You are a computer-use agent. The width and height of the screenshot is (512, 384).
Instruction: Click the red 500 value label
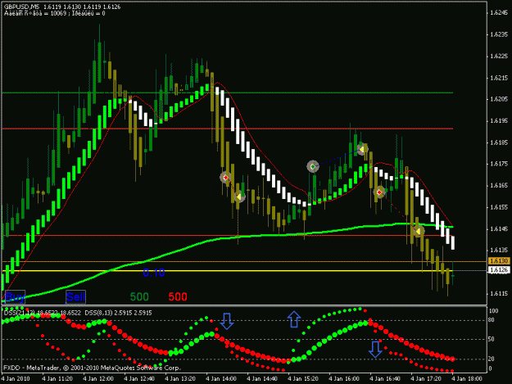coord(178,297)
